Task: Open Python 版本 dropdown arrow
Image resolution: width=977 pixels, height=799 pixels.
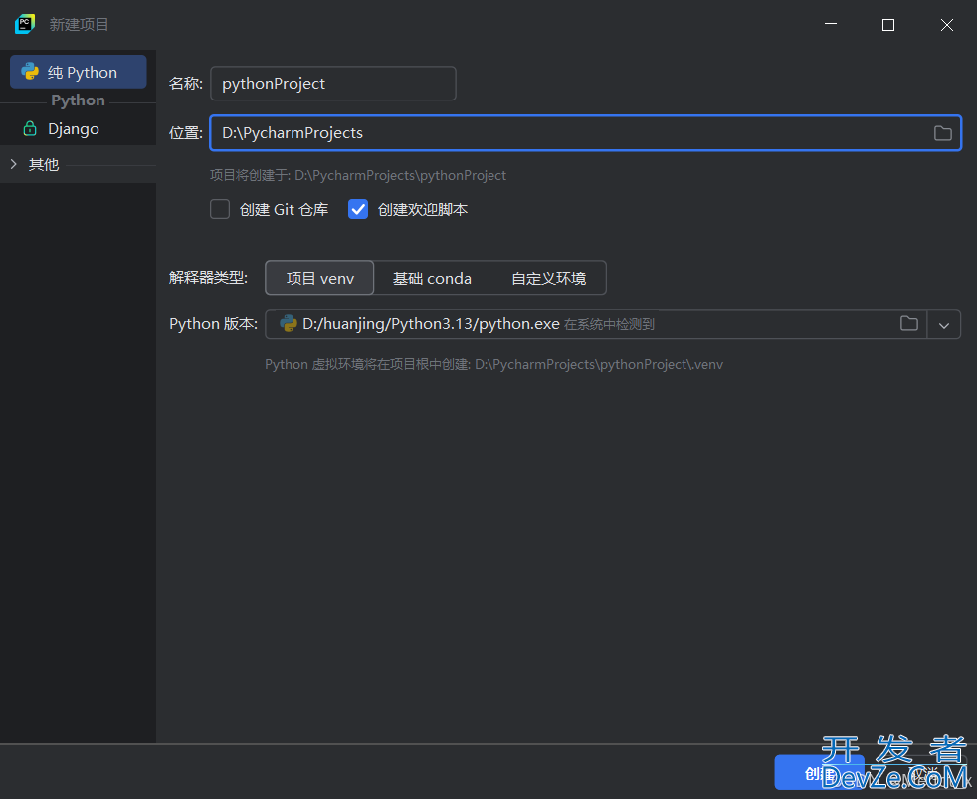Action: tap(944, 325)
